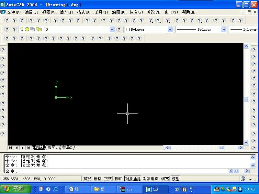Click next layout tab arrow
The height and width of the screenshot is (194, 259).
point(22,148)
